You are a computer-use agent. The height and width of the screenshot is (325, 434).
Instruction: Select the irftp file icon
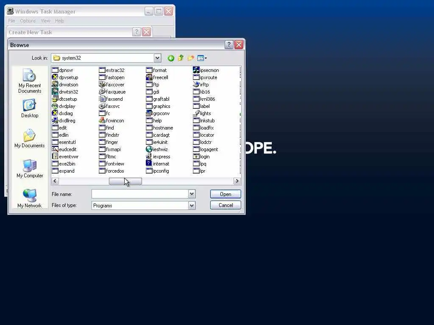pyautogui.click(x=196, y=85)
